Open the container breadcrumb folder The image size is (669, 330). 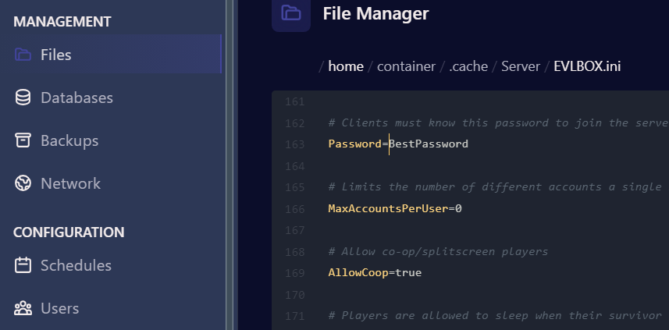tap(406, 66)
